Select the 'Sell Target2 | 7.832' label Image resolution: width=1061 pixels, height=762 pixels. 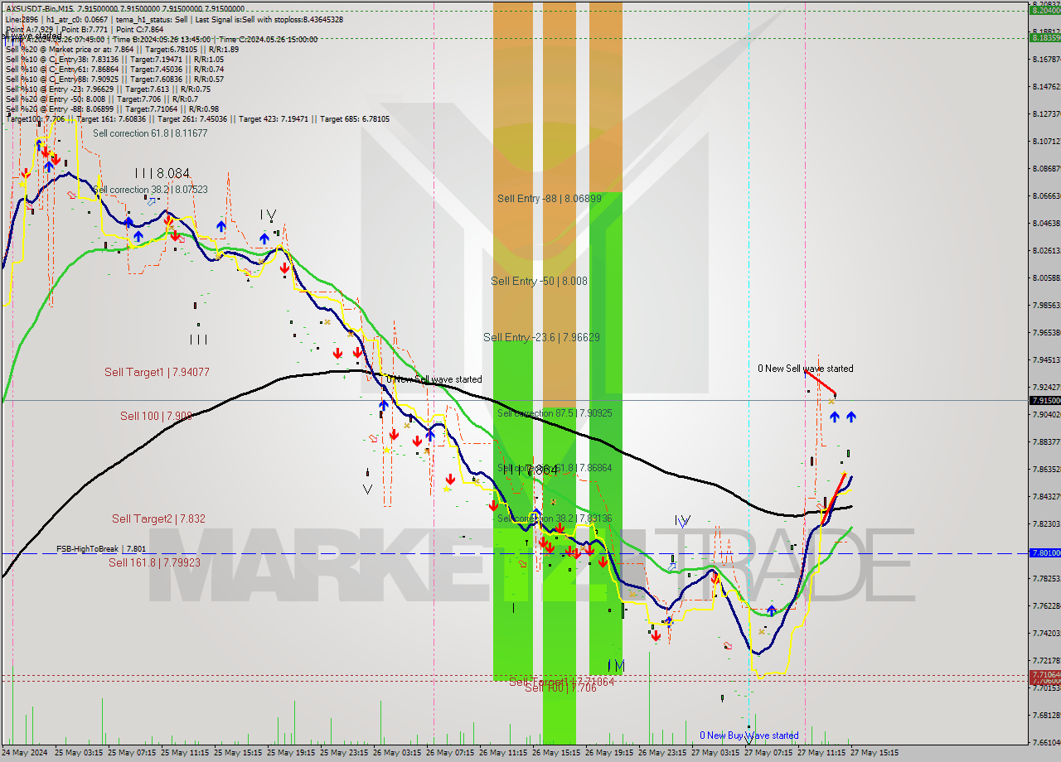pos(158,518)
